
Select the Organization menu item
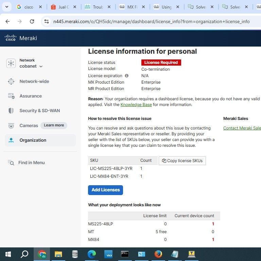33,140
